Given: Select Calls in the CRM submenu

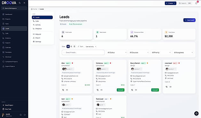Looking at the screenshot, I should point(42,21).
